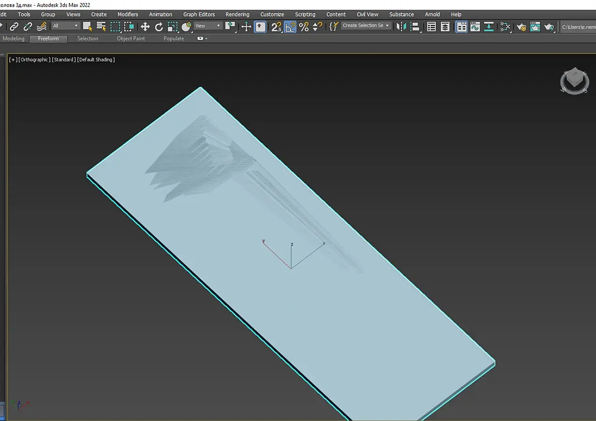Expand the Create Selection Set dropdown
Screen dimensions: 596x421
point(366,26)
